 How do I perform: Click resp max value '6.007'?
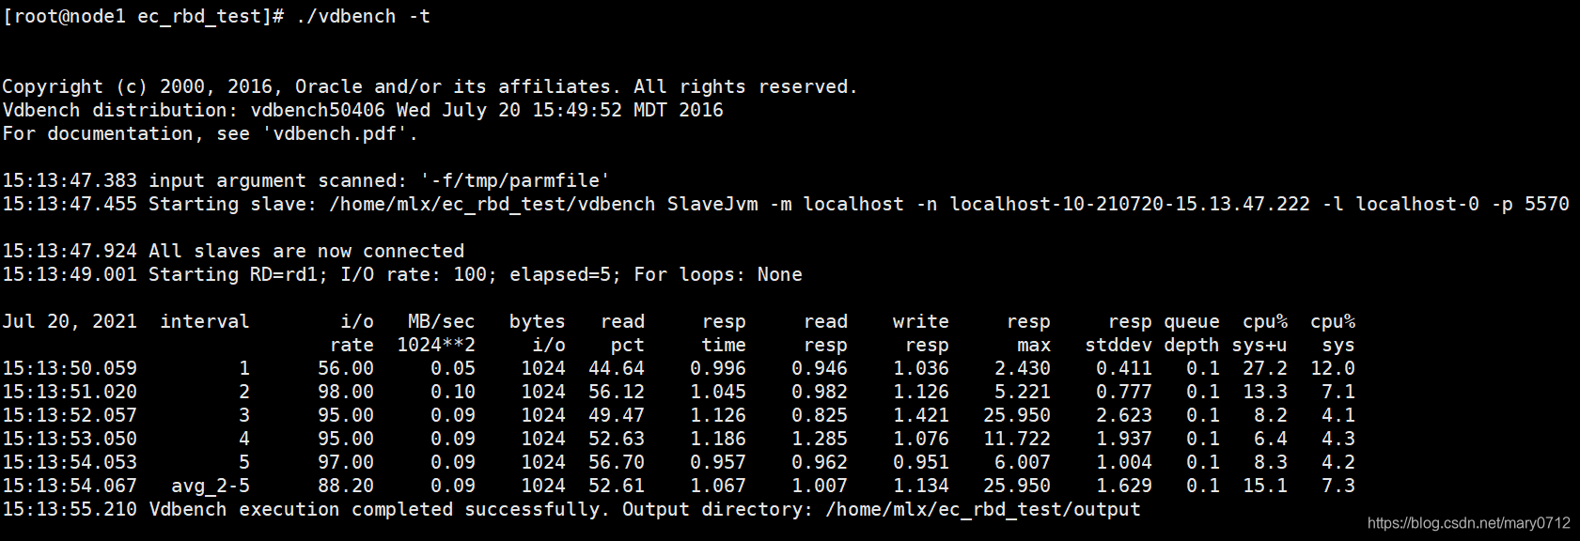[x=1023, y=462]
